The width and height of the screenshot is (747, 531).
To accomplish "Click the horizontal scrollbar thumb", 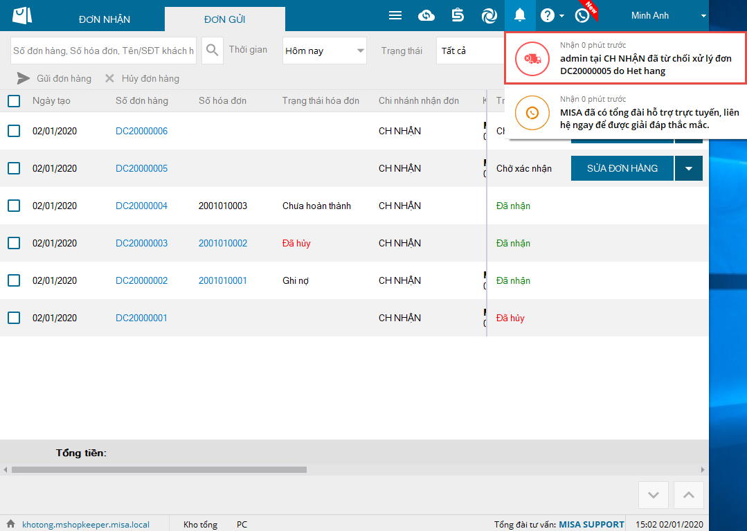I will tap(159, 469).
